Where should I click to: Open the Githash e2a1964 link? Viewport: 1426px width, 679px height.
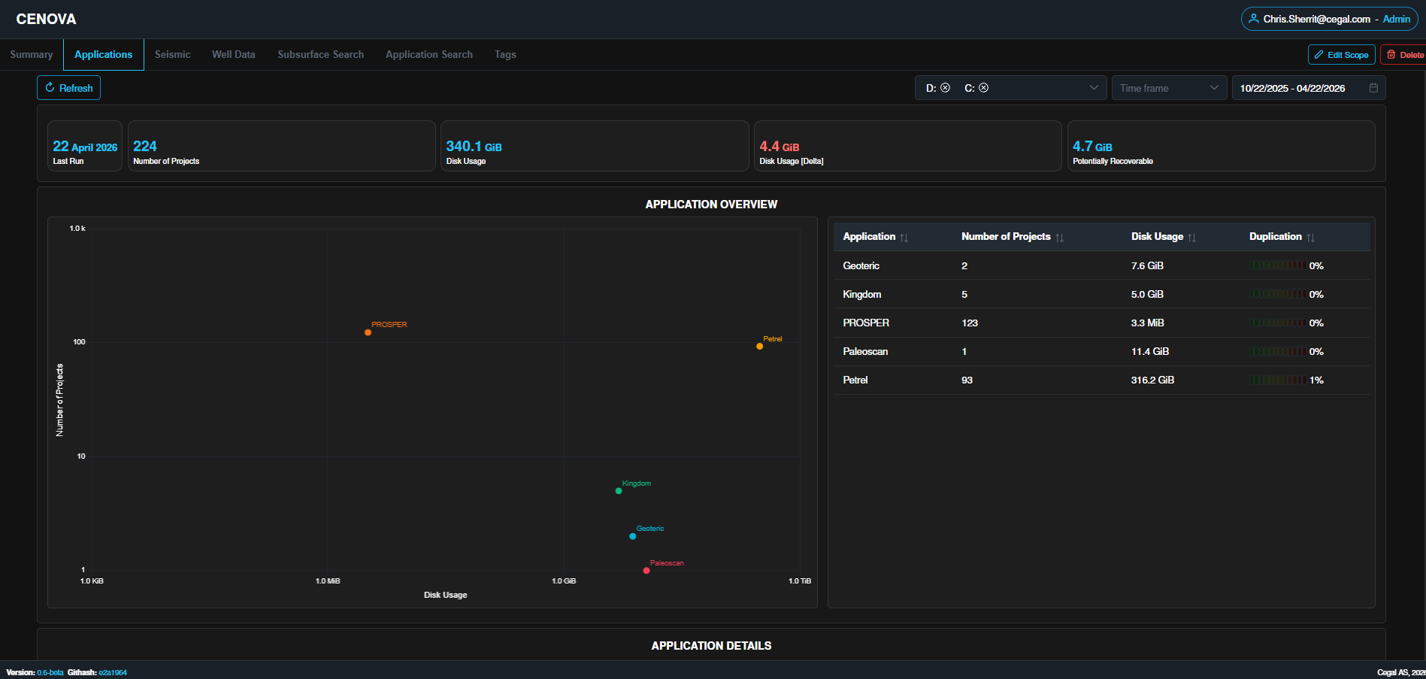[x=113, y=673]
